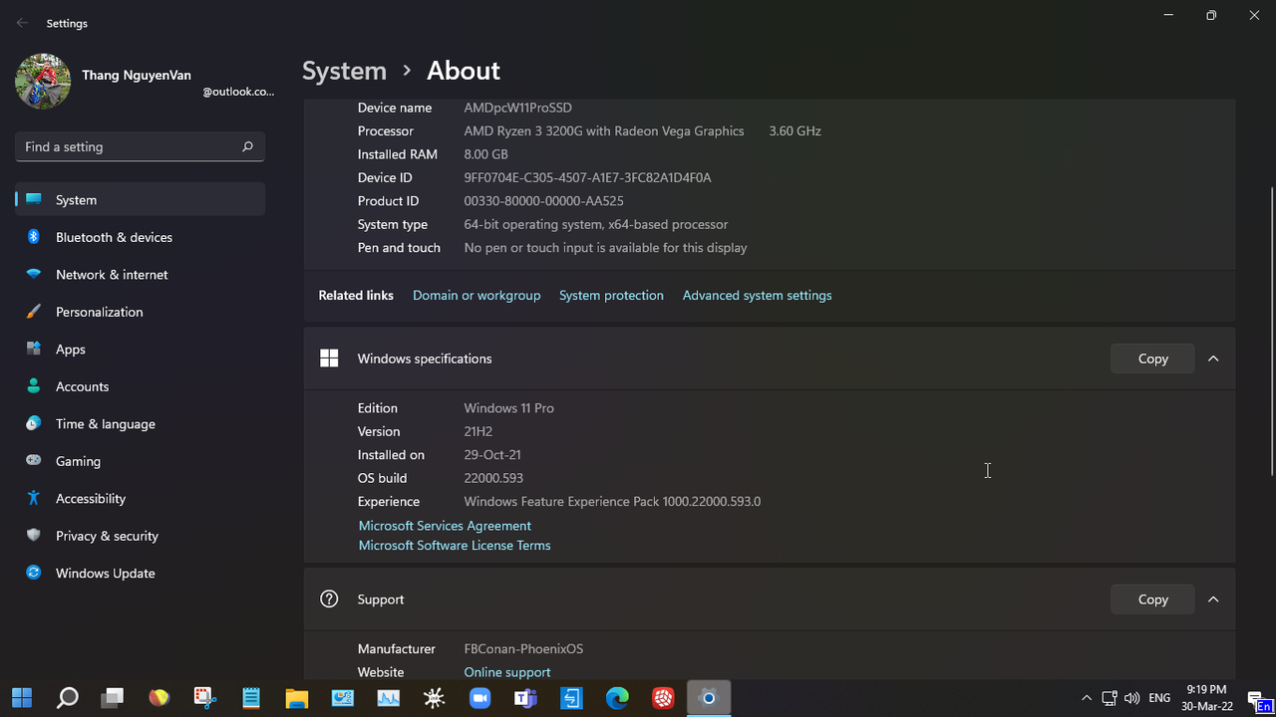Screen dimensions: 1276x717
Task: Click the search icon on the taskbar
Action: coord(67,698)
